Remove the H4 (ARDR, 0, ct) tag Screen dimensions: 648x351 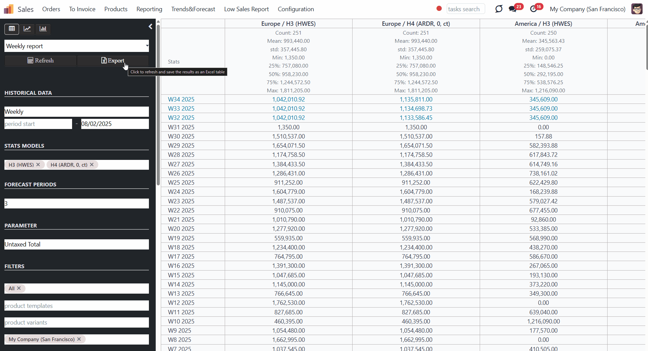click(x=92, y=165)
